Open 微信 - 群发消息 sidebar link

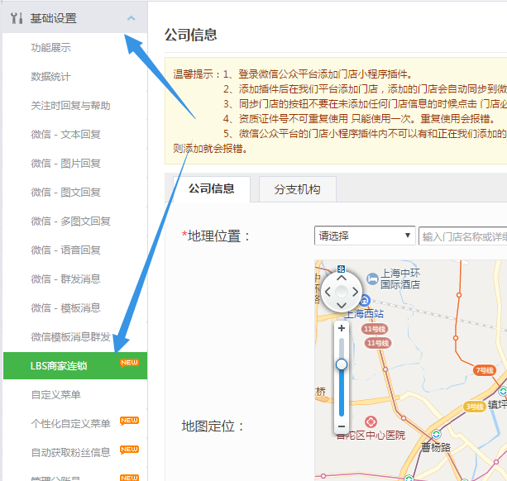[65, 279]
